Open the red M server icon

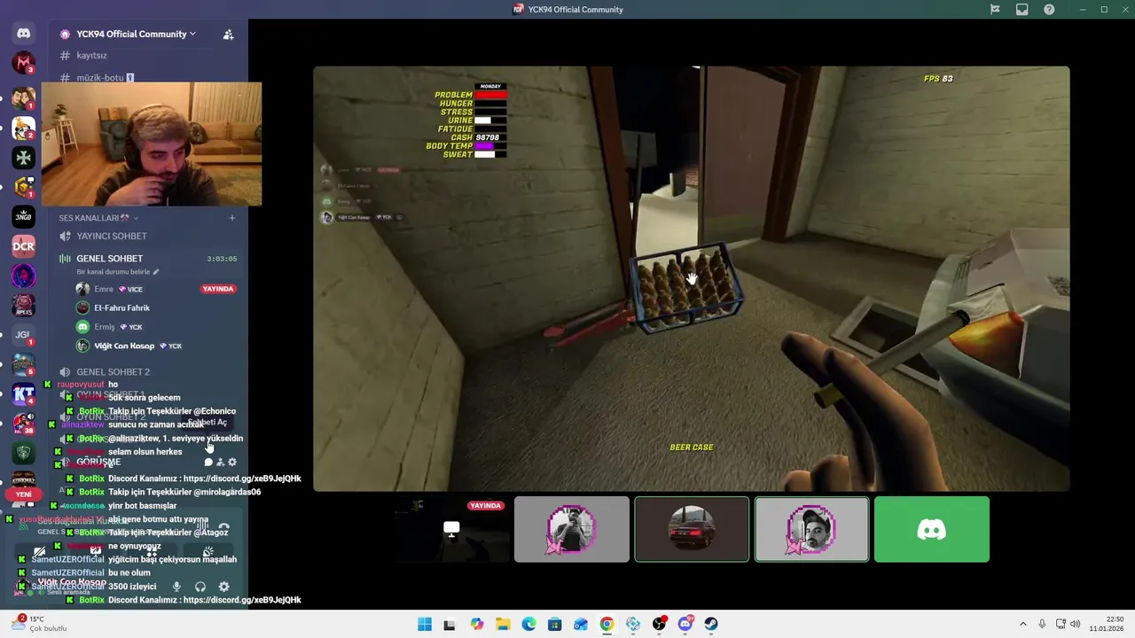pyautogui.click(x=24, y=63)
